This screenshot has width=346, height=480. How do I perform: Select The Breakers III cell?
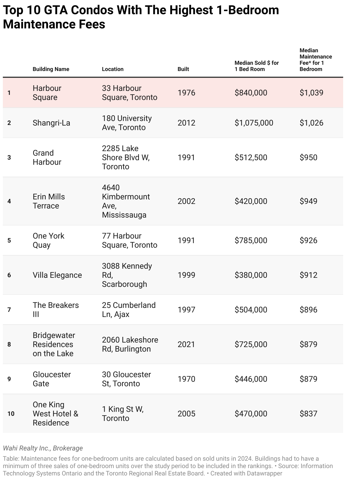point(56,310)
